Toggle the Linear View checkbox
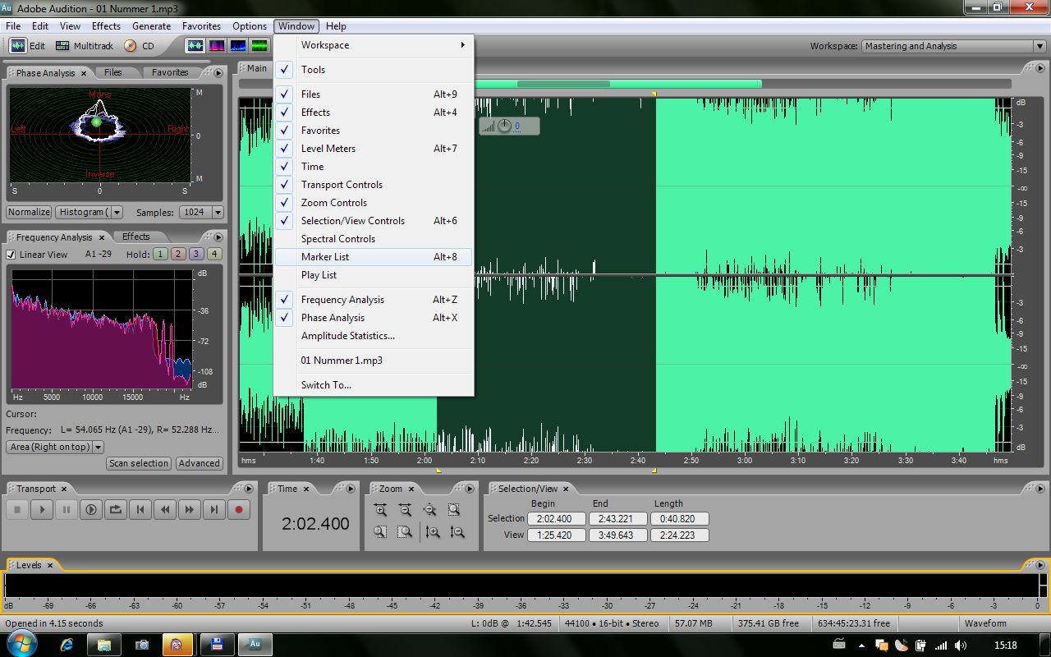 [x=11, y=255]
